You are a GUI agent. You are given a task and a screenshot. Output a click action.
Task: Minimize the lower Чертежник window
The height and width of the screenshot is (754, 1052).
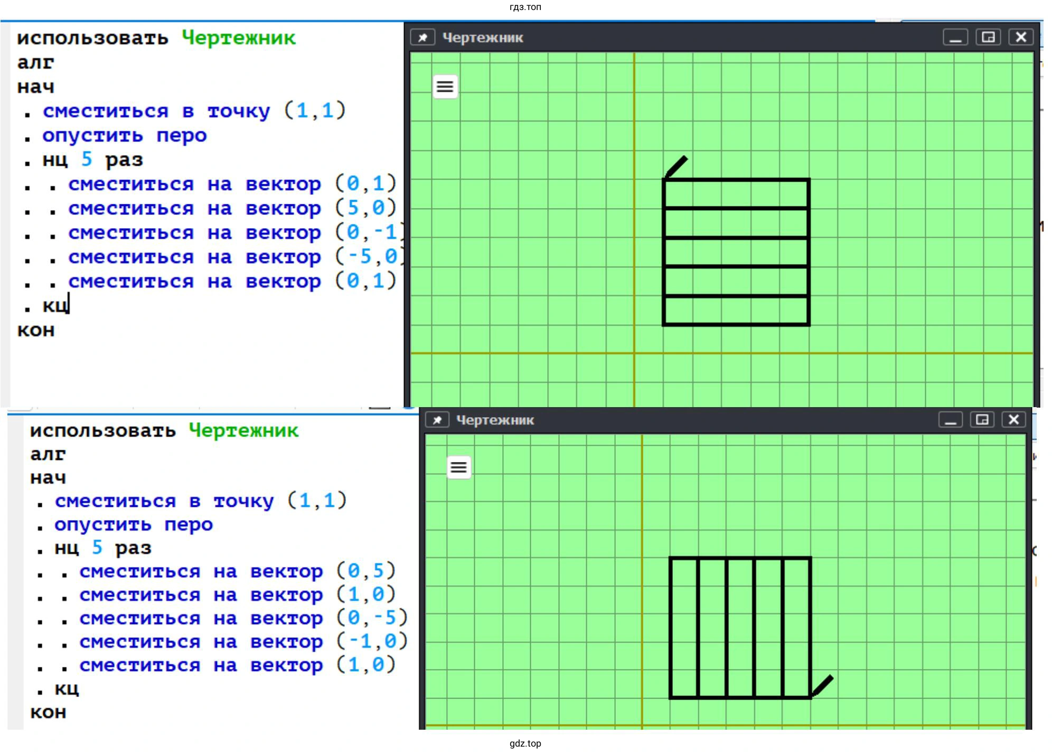[951, 420]
